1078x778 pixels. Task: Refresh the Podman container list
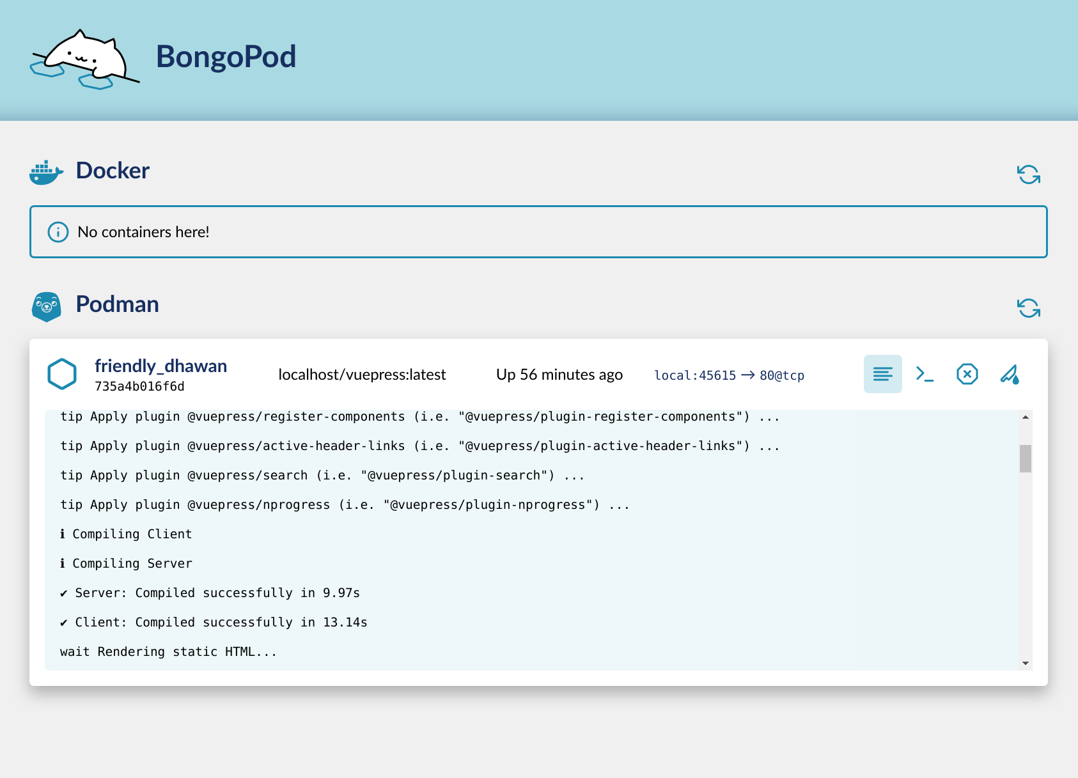click(1029, 308)
